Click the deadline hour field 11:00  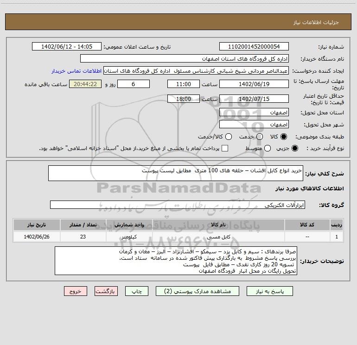click(x=184, y=84)
